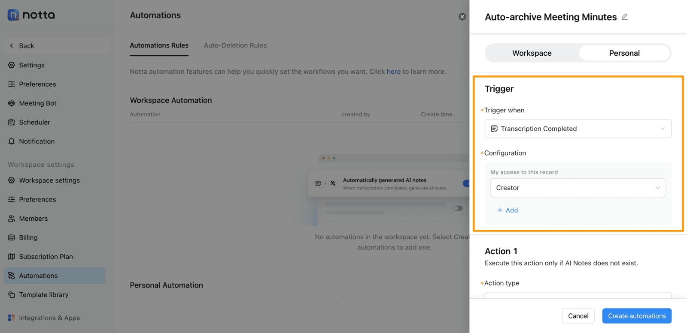Click the Notta logo icon
Screen dimensions: 687x333
pyautogui.click(x=13, y=15)
